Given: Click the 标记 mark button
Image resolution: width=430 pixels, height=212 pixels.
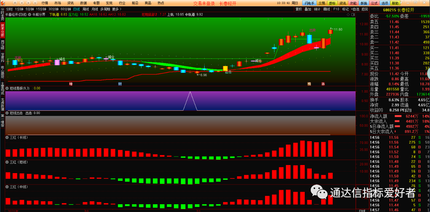Looking at the screenshot, I should click(x=345, y=9).
